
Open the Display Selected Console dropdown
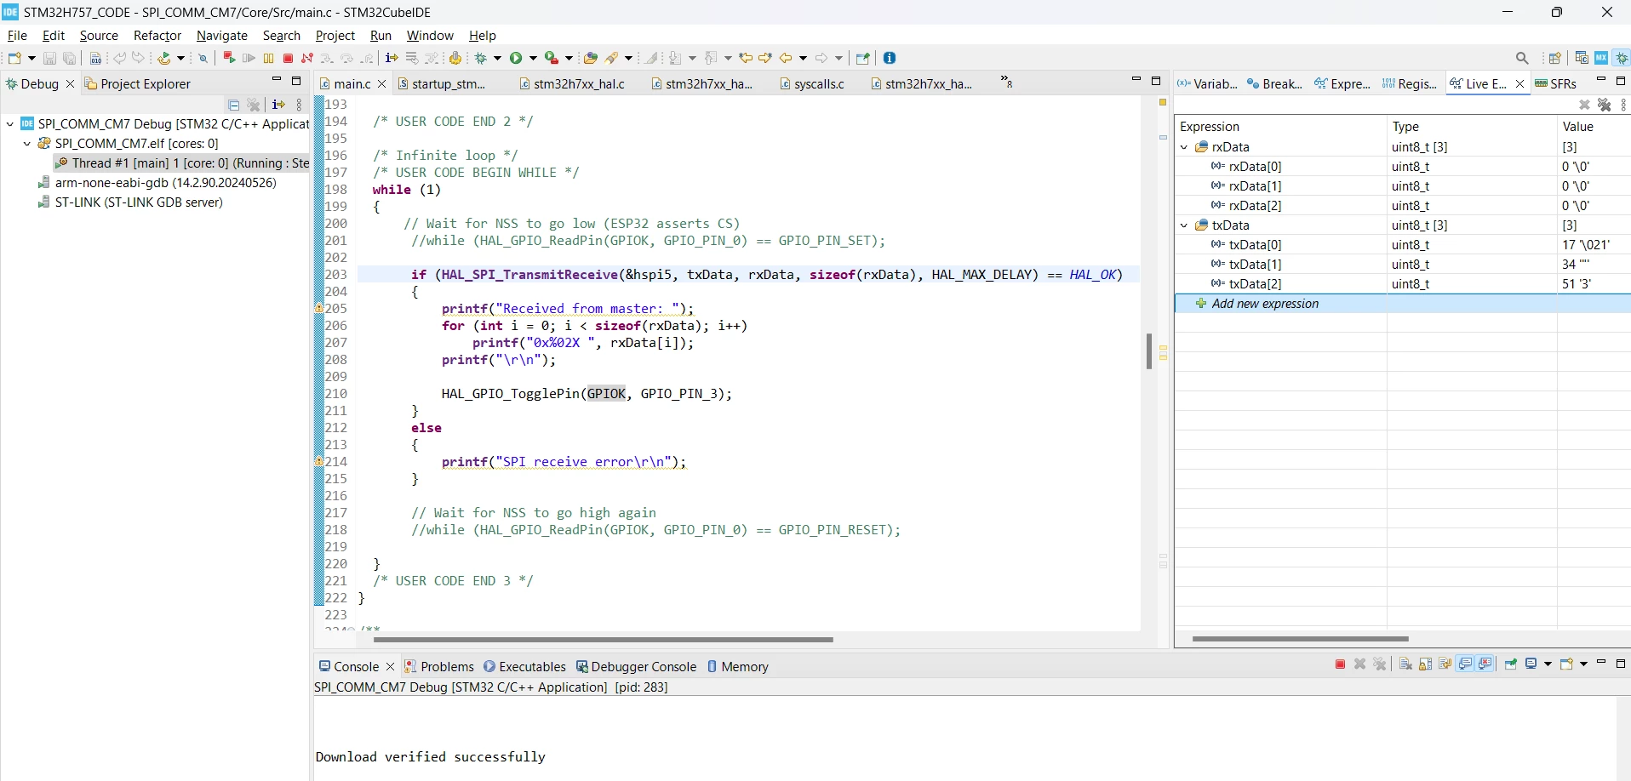[1548, 664]
